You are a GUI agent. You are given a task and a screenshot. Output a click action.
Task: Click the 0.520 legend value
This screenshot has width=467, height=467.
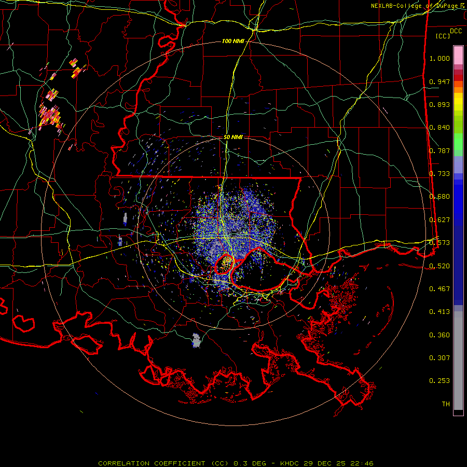pos(439,266)
